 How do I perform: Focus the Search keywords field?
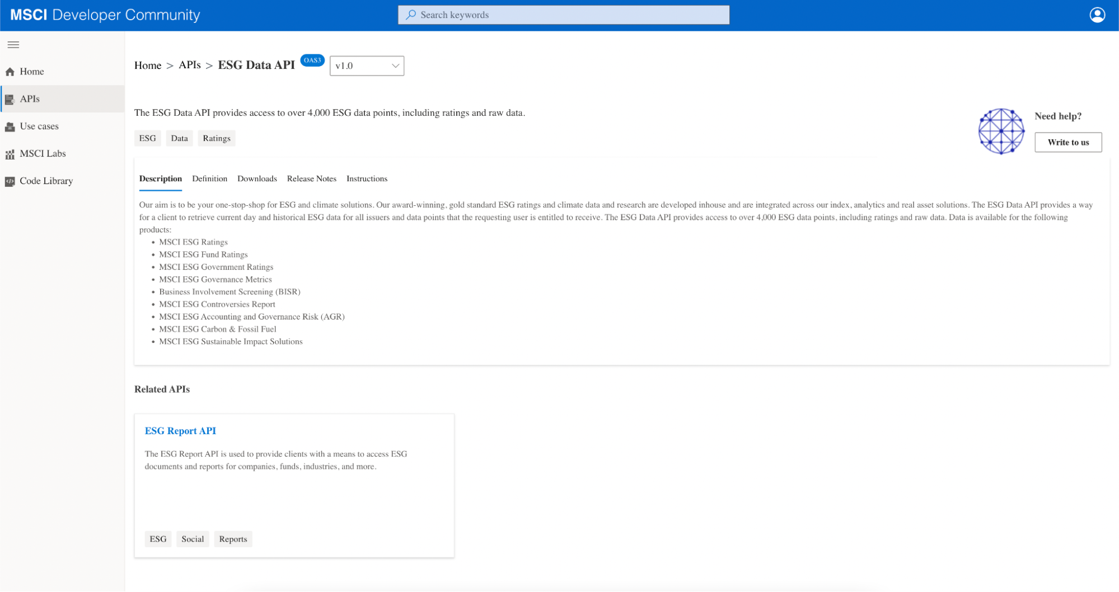(x=563, y=15)
